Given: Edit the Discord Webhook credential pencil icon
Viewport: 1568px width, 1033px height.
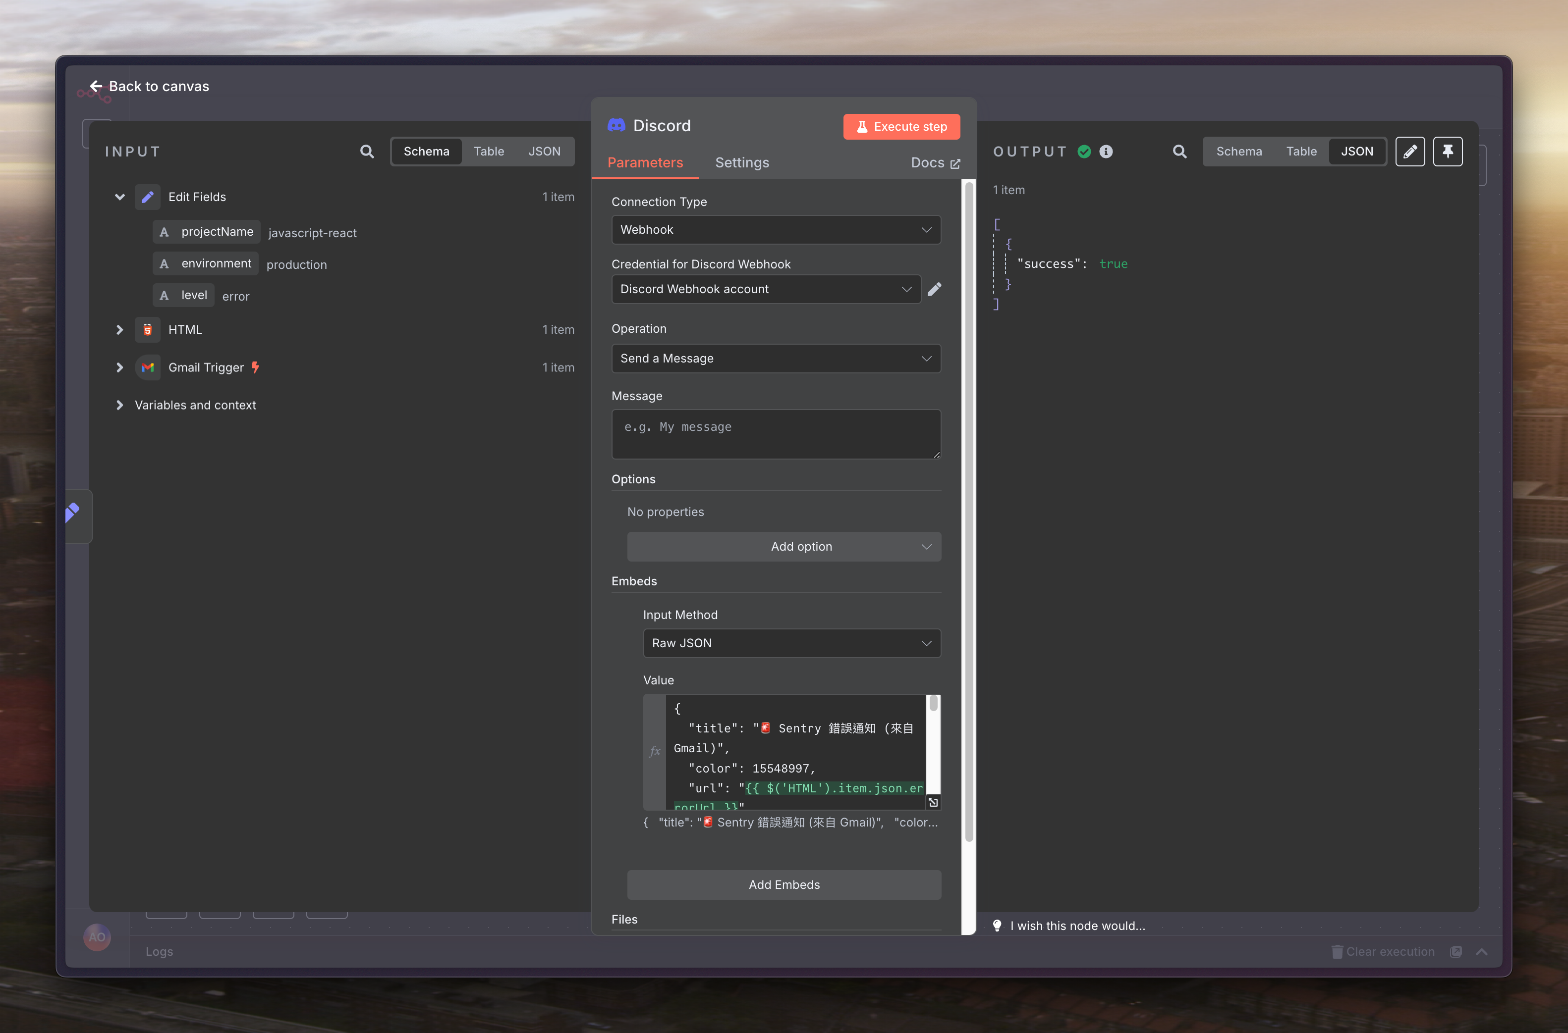Looking at the screenshot, I should 934,289.
